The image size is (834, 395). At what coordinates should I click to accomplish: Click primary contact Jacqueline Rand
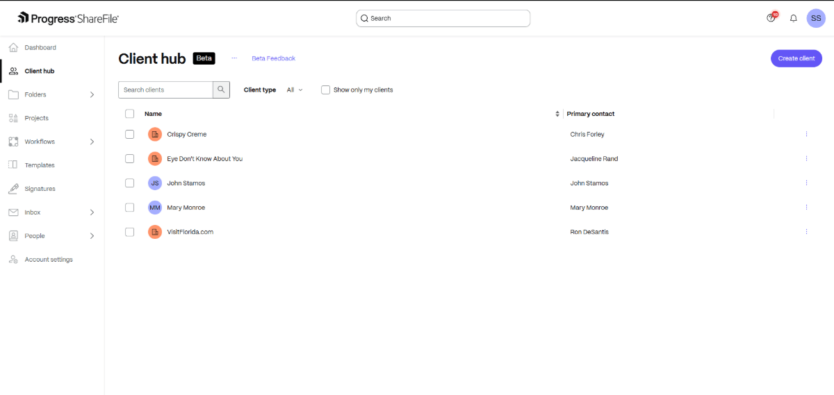coord(594,158)
